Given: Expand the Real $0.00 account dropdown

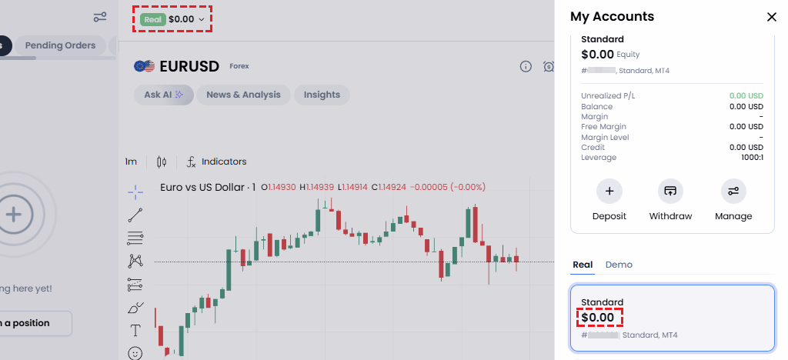Looking at the screenshot, I should [172, 19].
